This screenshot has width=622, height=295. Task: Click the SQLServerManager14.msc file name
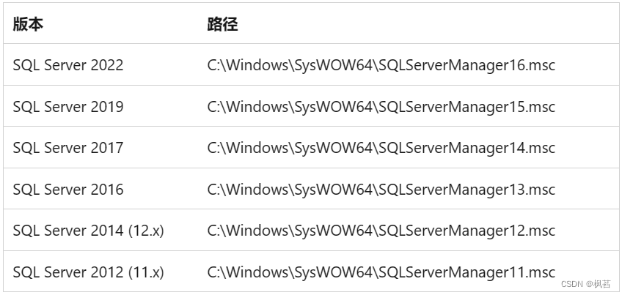coord(466,148)
